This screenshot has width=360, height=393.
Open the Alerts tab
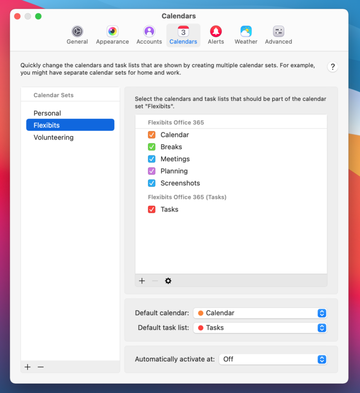point(216,35)
